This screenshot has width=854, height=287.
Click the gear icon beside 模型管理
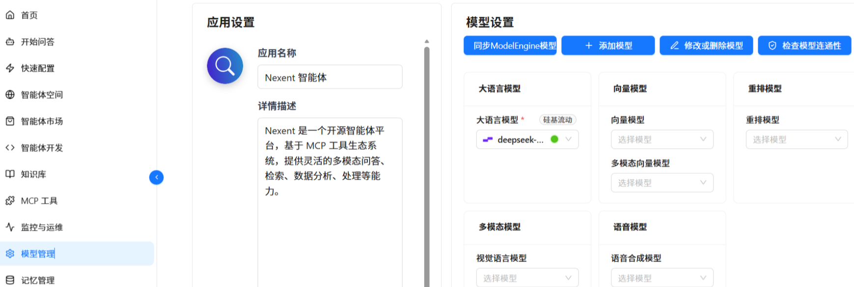coord(10,254)
